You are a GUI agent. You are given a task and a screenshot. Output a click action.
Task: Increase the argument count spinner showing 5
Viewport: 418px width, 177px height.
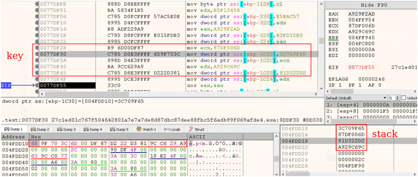pos(398,97)
